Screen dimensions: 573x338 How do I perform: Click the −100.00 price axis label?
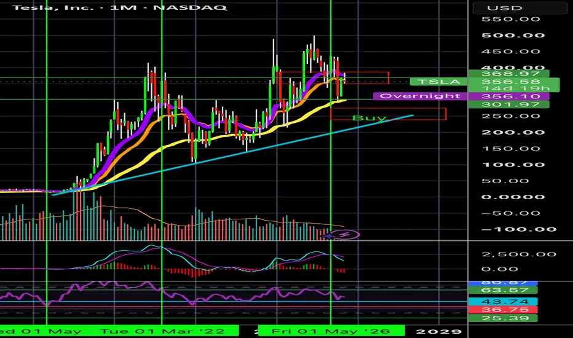(x=518, y=229)
